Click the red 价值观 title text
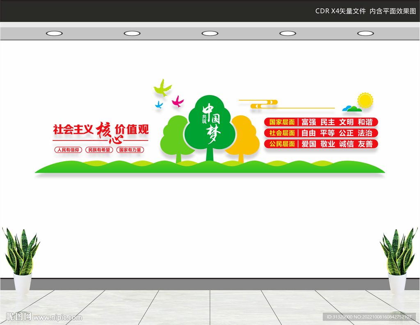420x325 pixels. [132, 130]
